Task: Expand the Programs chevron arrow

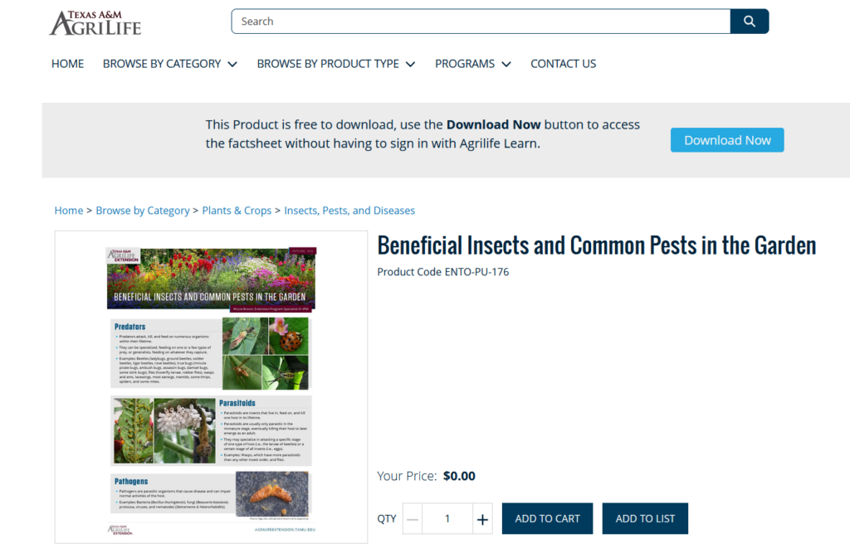Action: pyautogui.click(x=506, y=65)
